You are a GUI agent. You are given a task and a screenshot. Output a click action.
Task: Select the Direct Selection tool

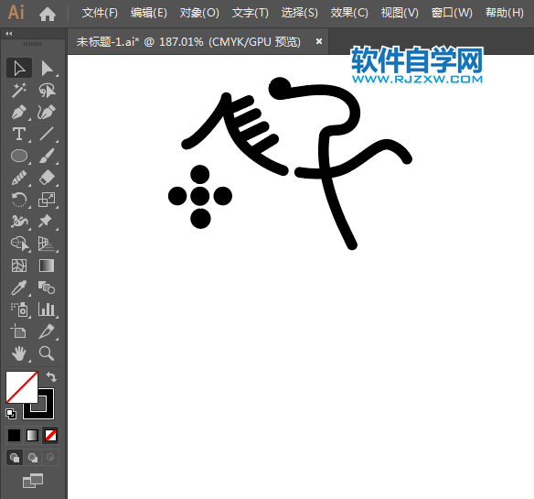(47, 68)
